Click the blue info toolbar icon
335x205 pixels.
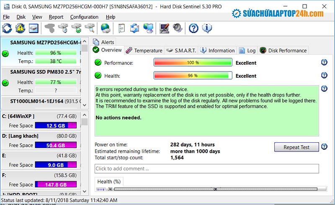206,28
